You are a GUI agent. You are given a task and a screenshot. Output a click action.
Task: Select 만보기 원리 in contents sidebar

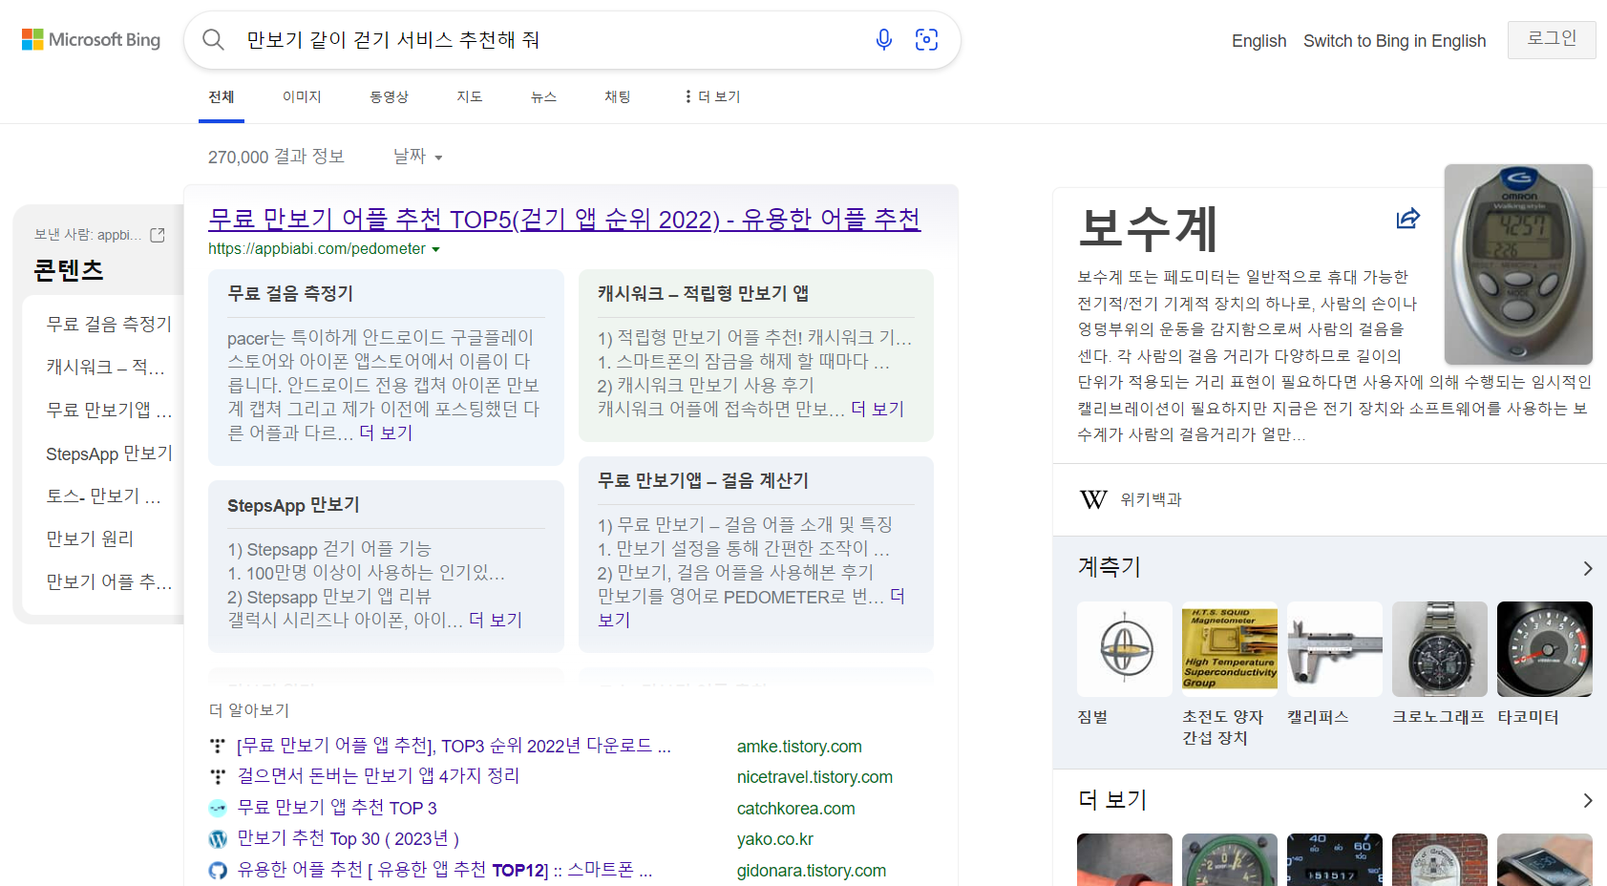(x=90, y=538)
